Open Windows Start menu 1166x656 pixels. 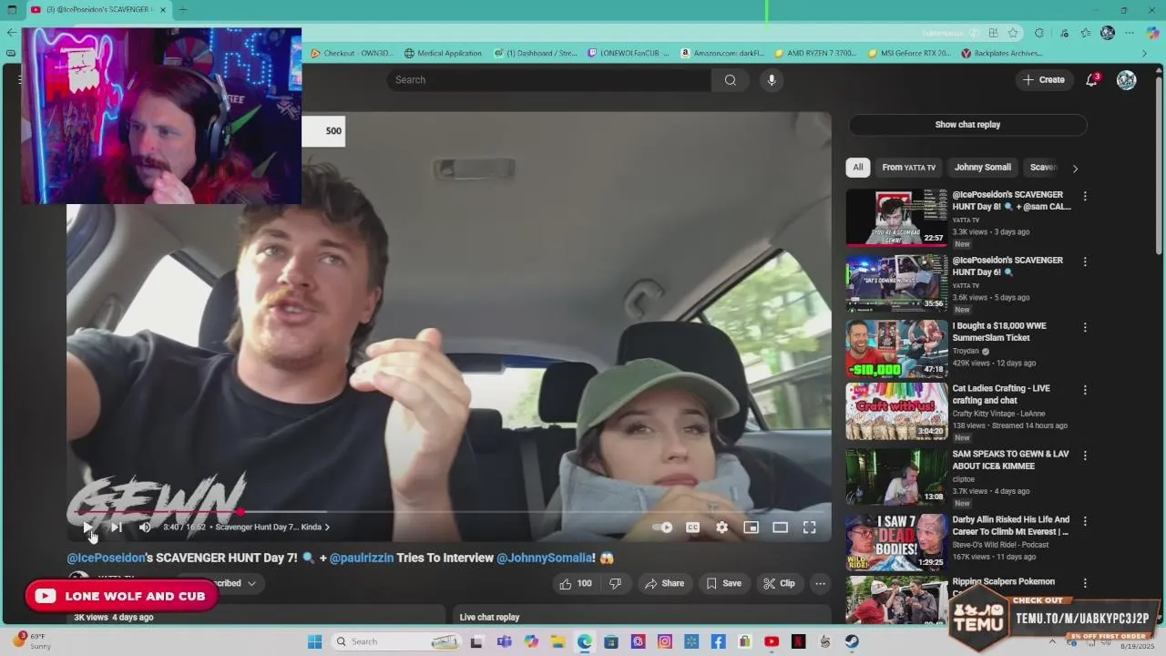[314, 641]
